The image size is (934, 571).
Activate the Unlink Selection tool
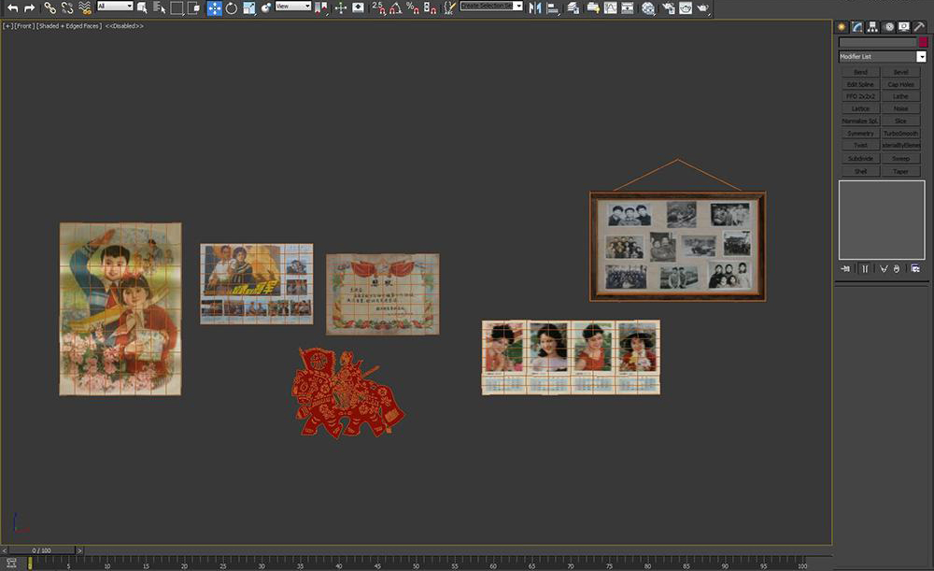[x=67, y=7]
